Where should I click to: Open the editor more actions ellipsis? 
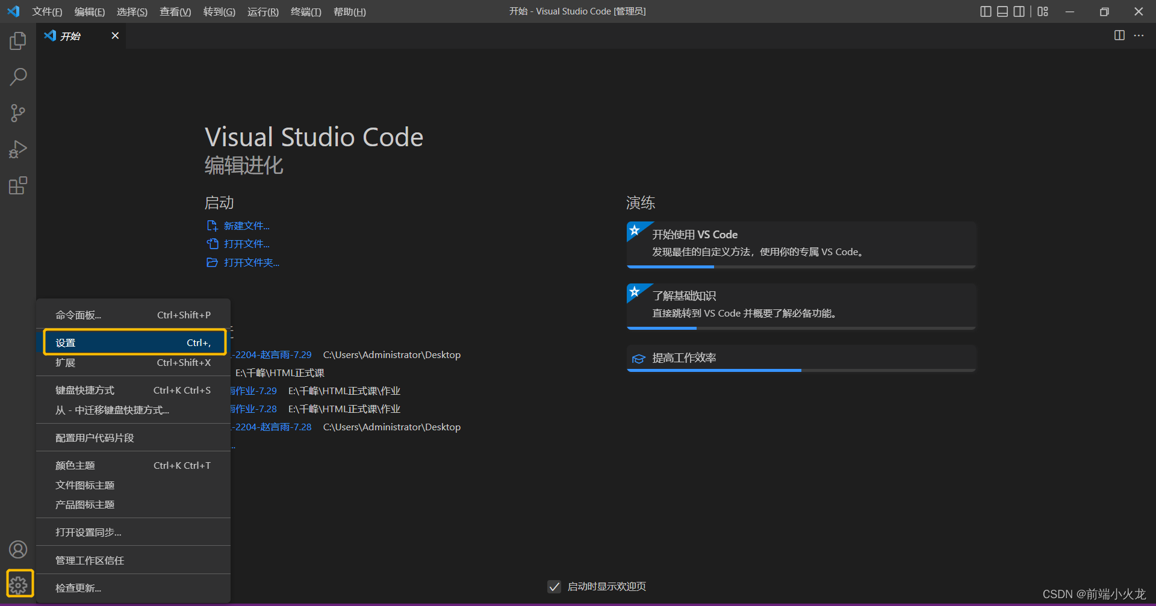[1139, 36]
